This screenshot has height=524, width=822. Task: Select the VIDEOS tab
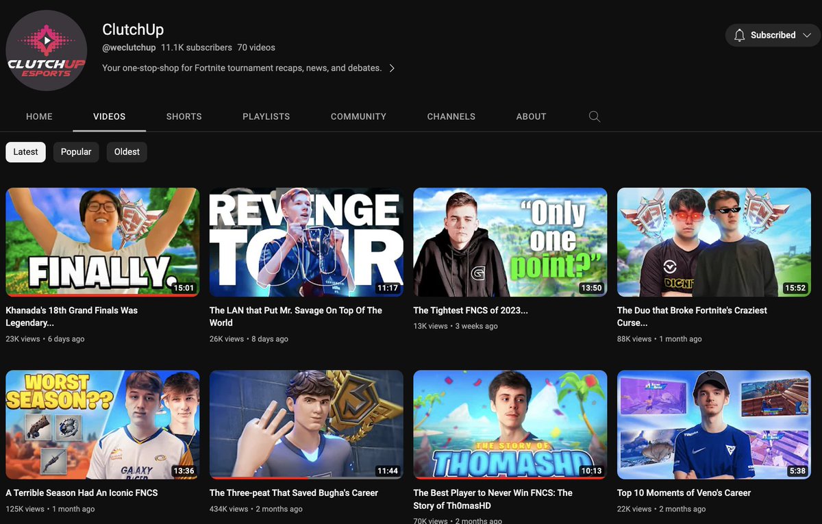(x=110, y=116)
